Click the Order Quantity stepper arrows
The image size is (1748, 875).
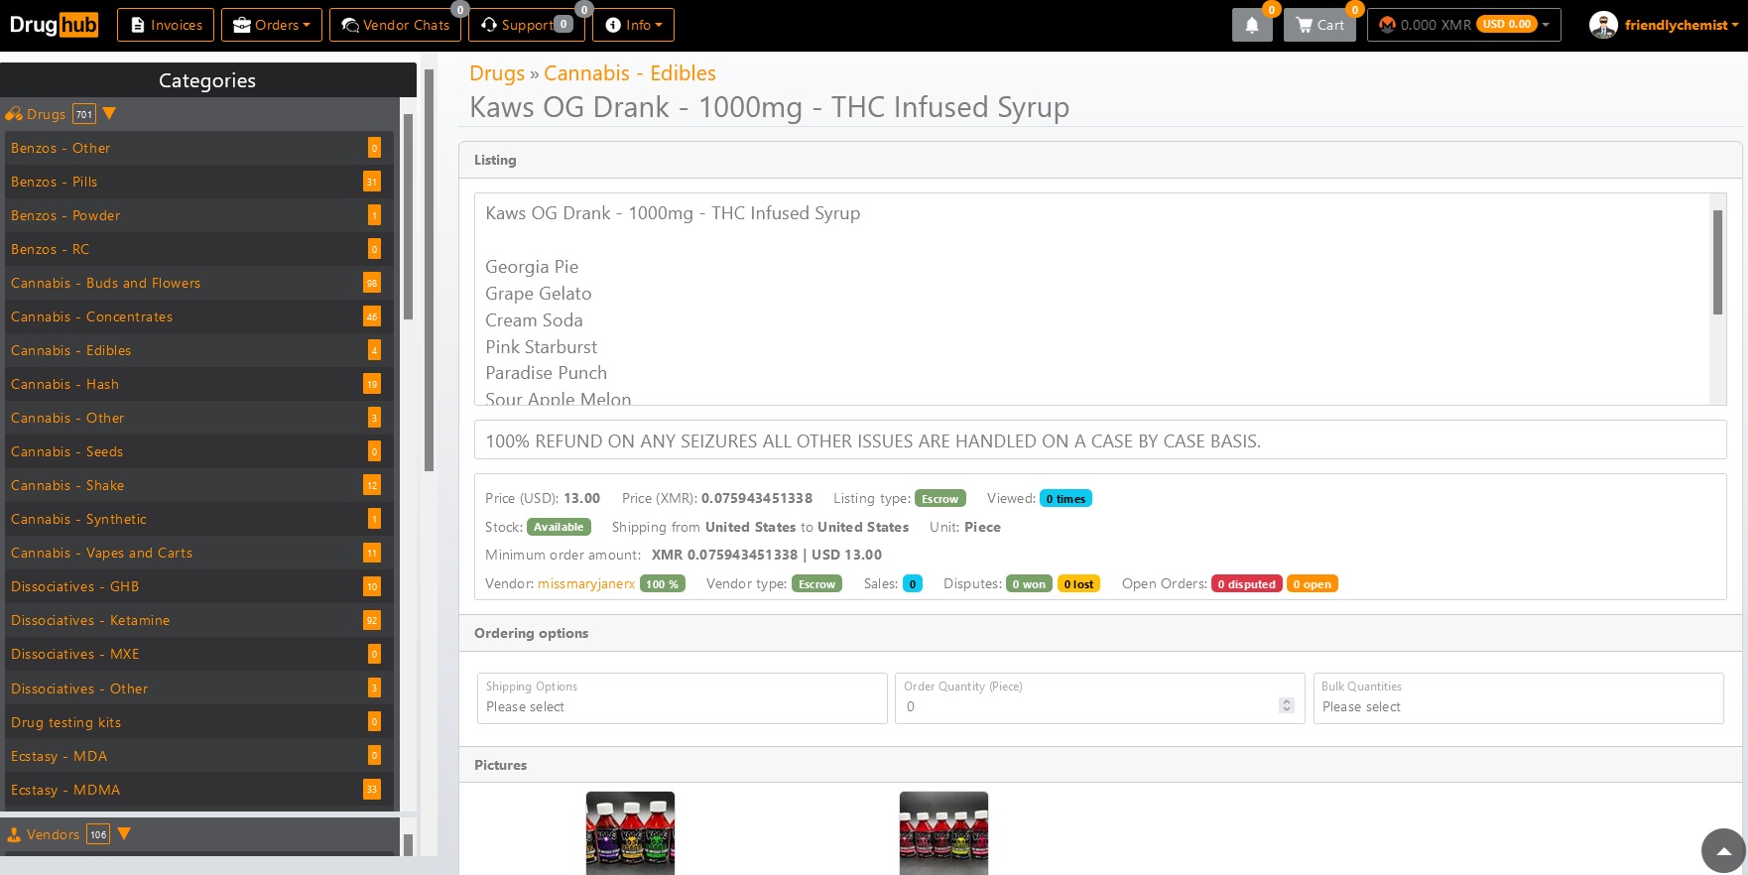[1287, 705]
